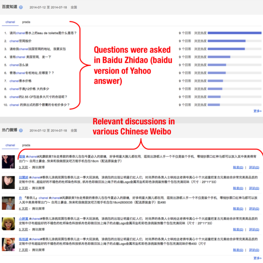
Task: Open the username link of the 2天前 post
Action: [x=23, y=177]
